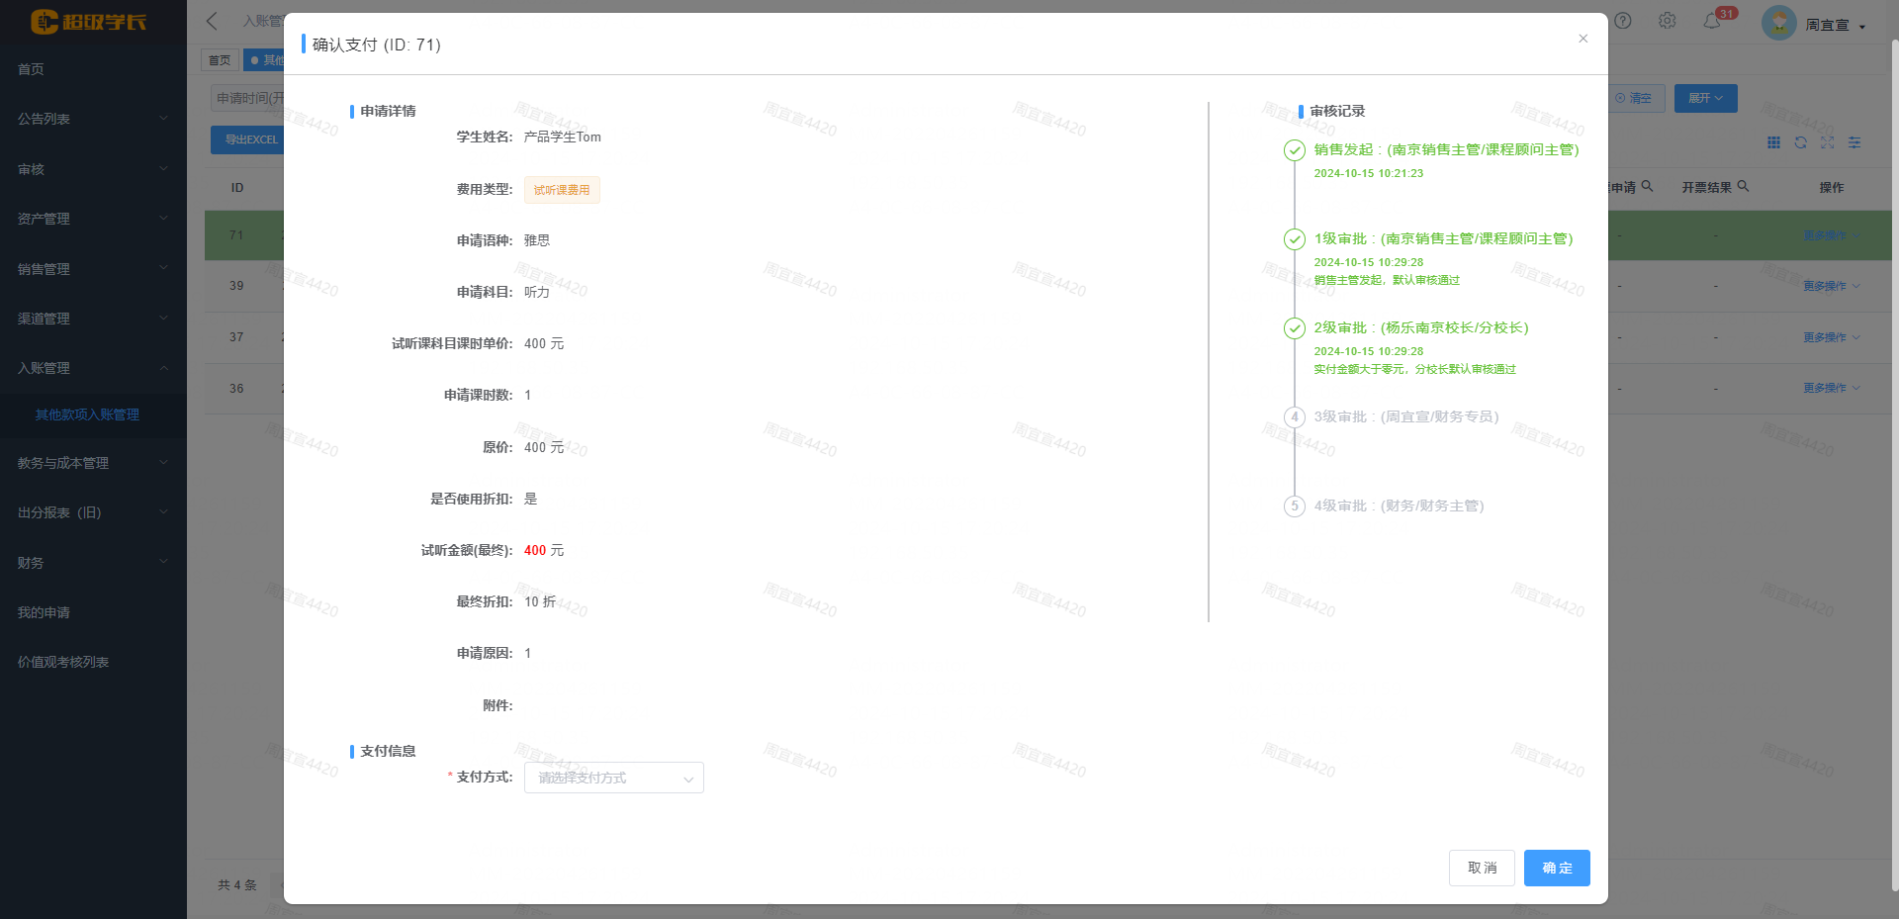Screen dimensions: 1899x919
Task: Close the 确认支付 dialog
Action: pyautogui.click(x=1582, y=39)
